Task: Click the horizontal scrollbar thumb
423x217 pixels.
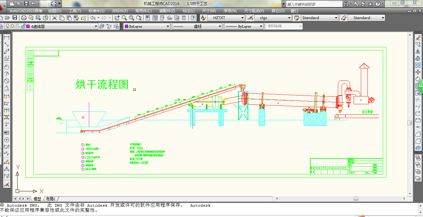Action: pyautogui.click(x=356, y=199)
